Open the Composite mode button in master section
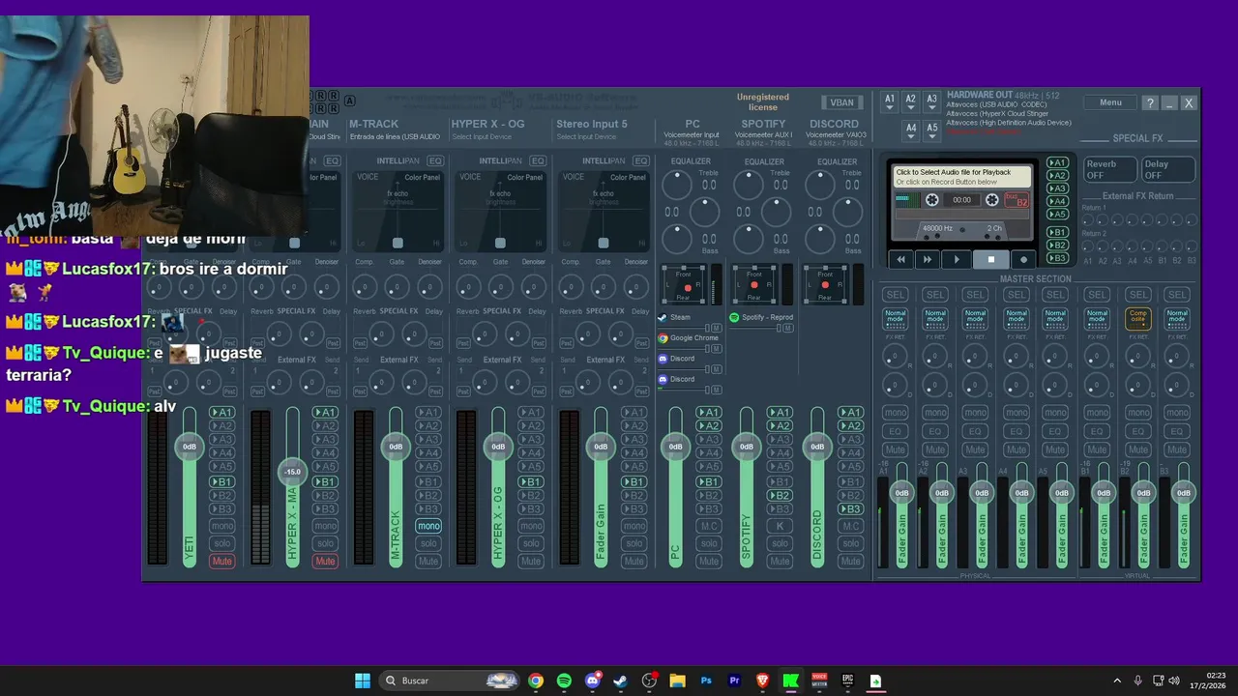Viewport: 1238px width, 696px height. [x=1138, y=318]
